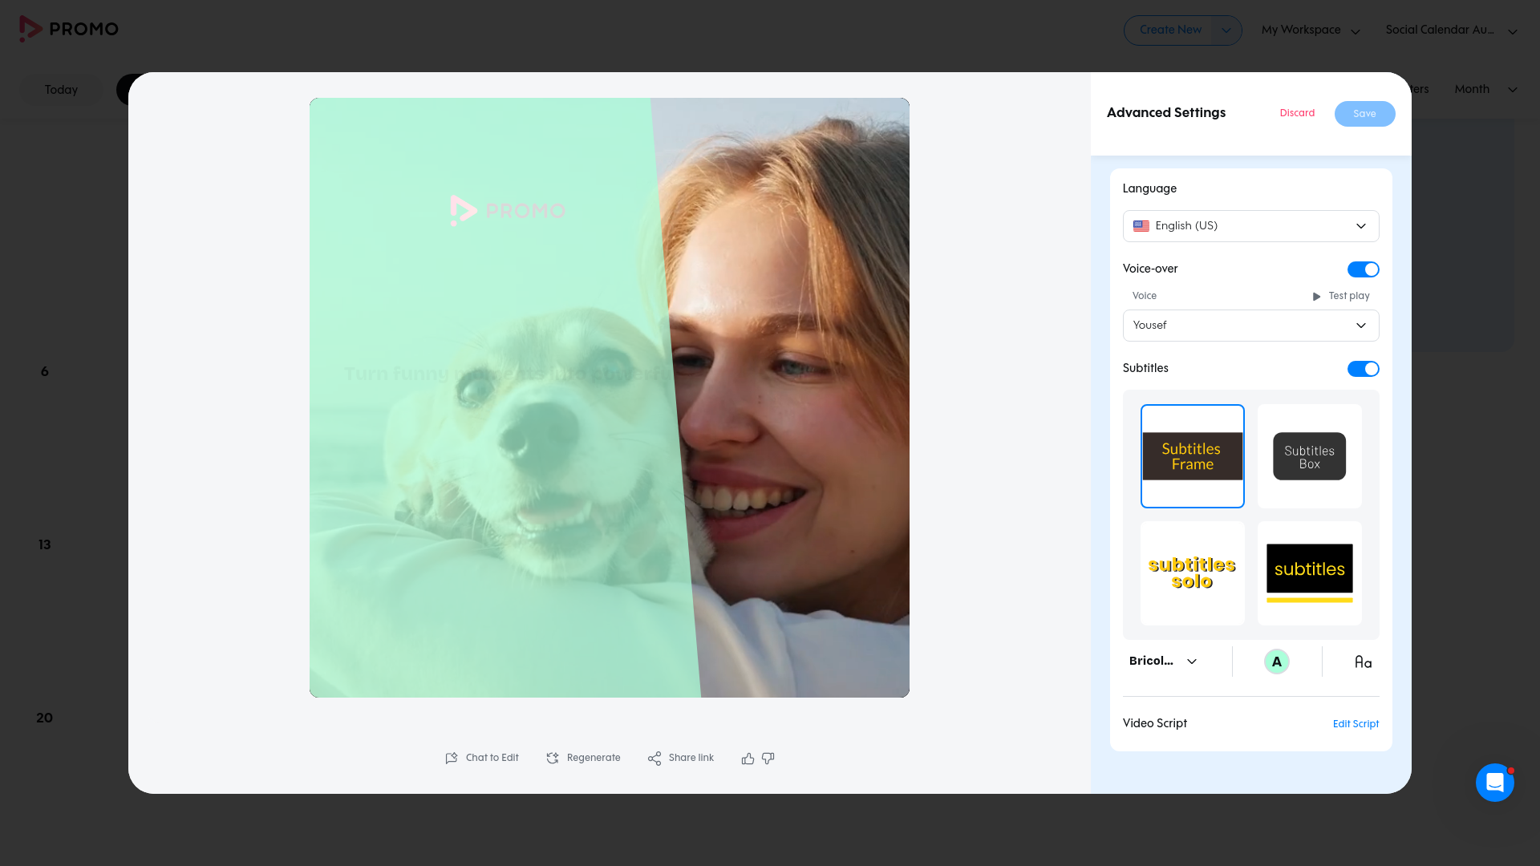Play the voice test sample
The image size is (1540, 866).
click(1341, 296)
